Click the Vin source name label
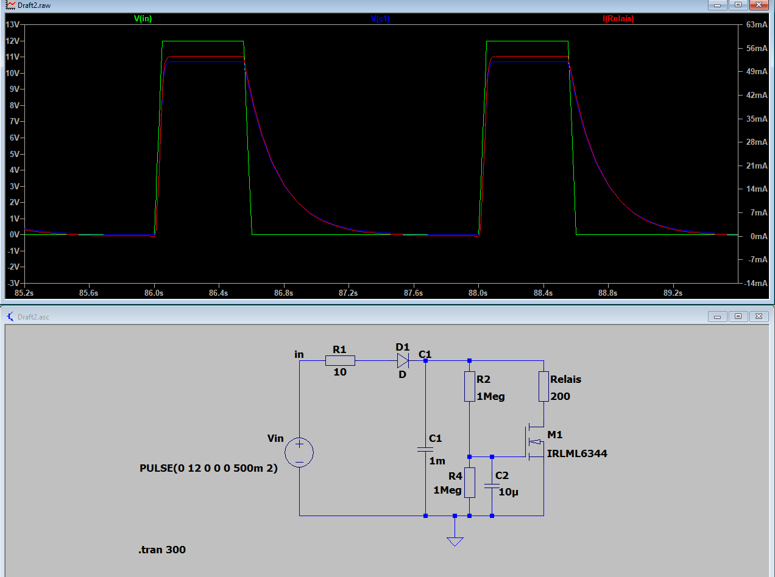 click(x=275, y=438)
